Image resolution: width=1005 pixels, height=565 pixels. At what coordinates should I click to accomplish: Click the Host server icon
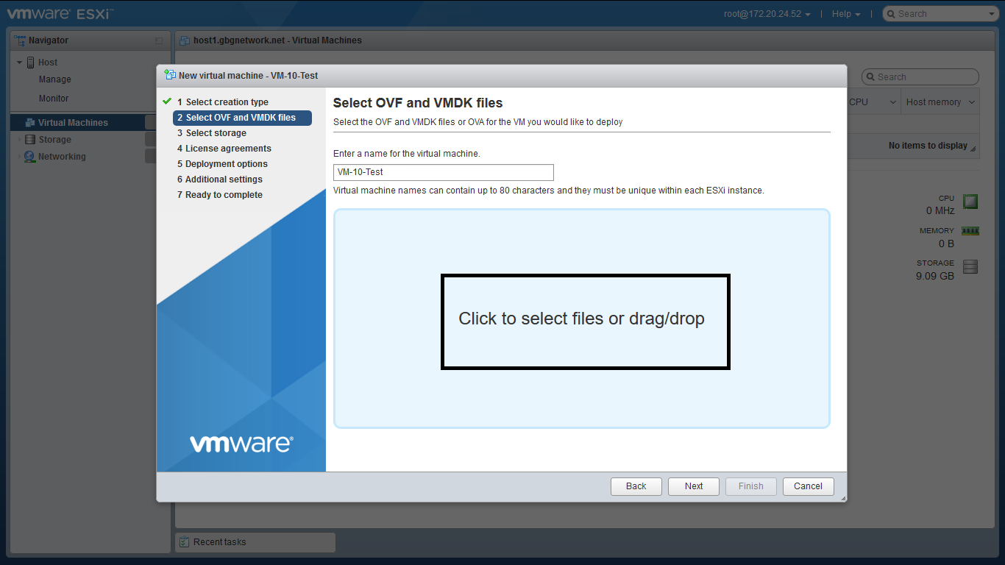point(31,63)
